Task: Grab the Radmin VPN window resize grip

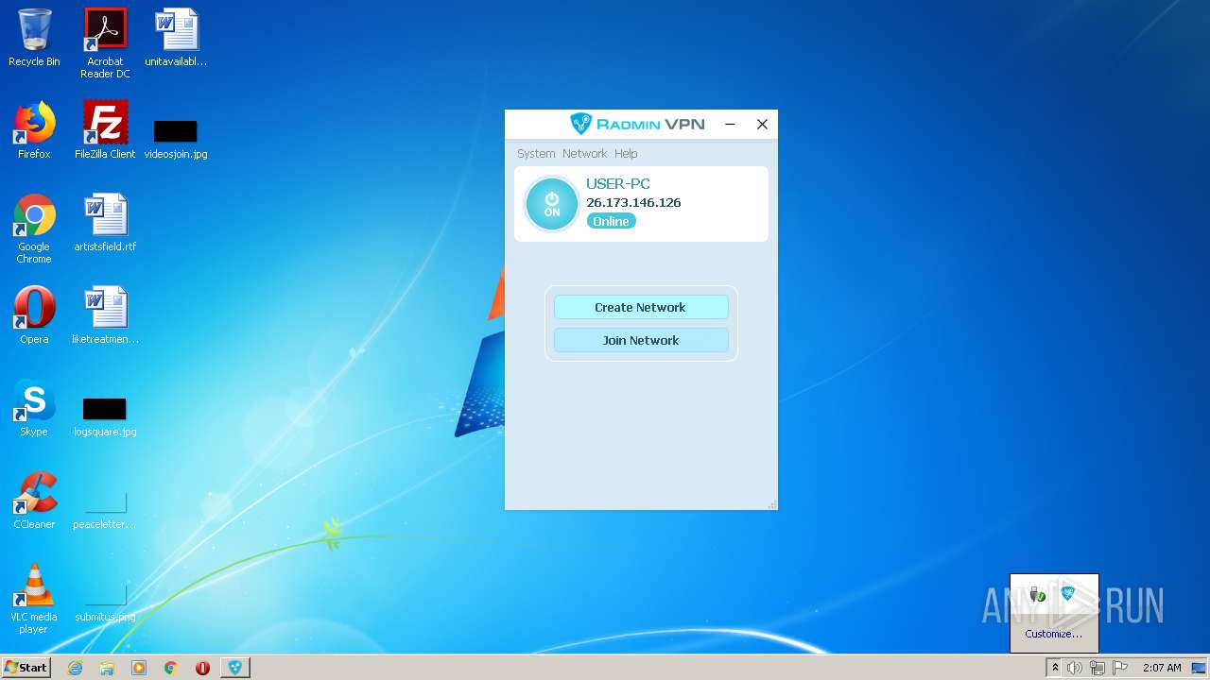Action: coord(772,504)
